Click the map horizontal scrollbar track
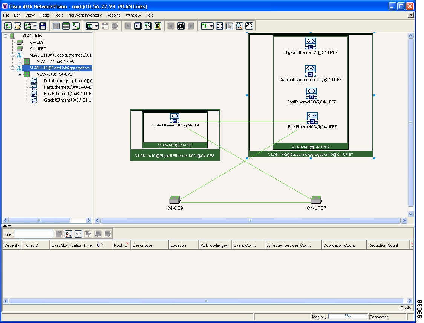 click(250, 221)
